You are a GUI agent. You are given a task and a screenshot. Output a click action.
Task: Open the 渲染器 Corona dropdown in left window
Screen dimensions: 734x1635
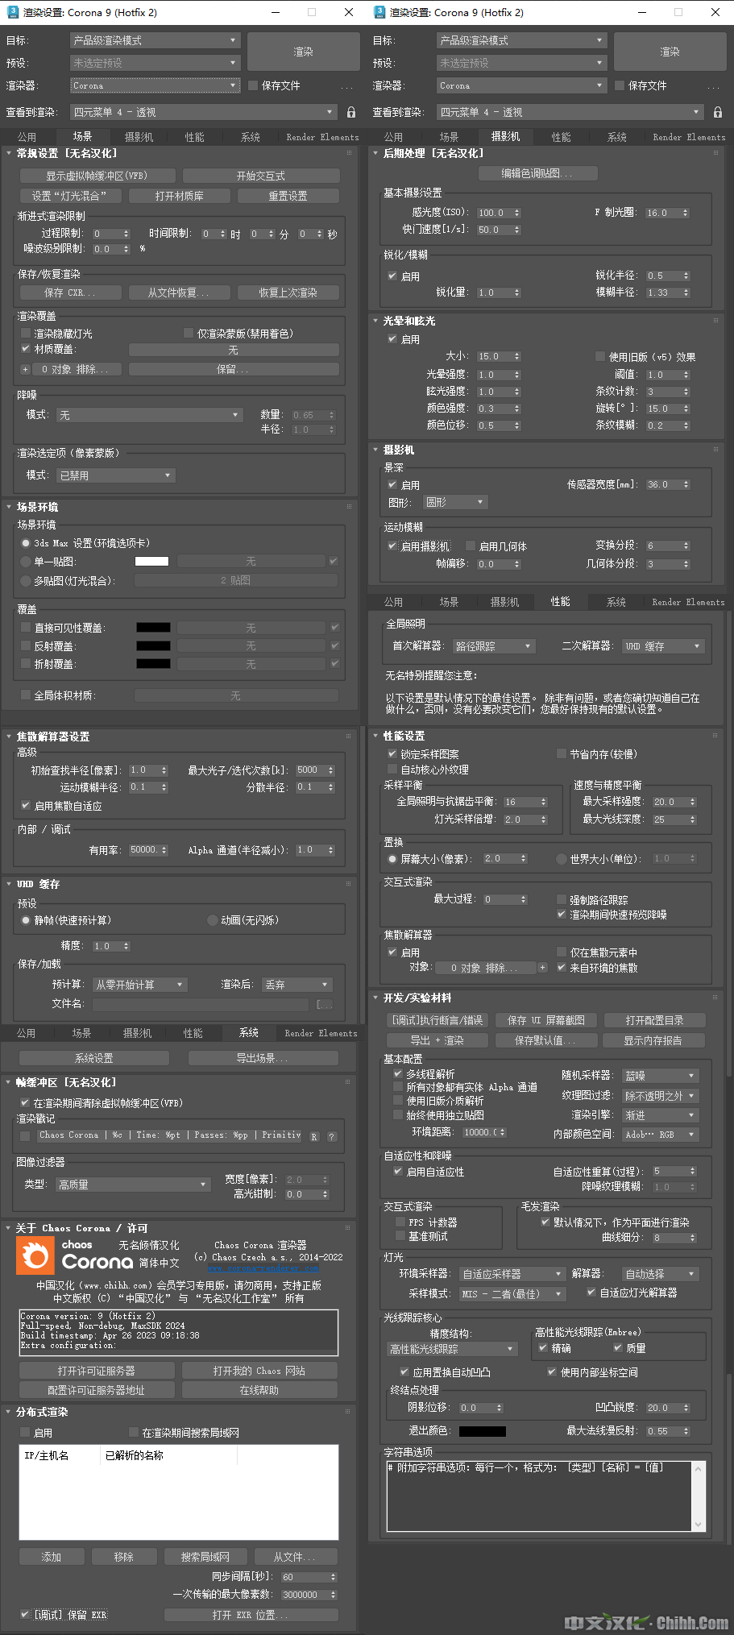(x=156, y=85)
